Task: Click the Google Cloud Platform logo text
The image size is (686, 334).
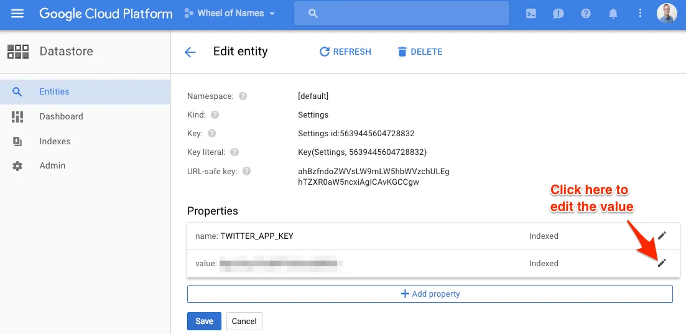Action: coord(106,14)
